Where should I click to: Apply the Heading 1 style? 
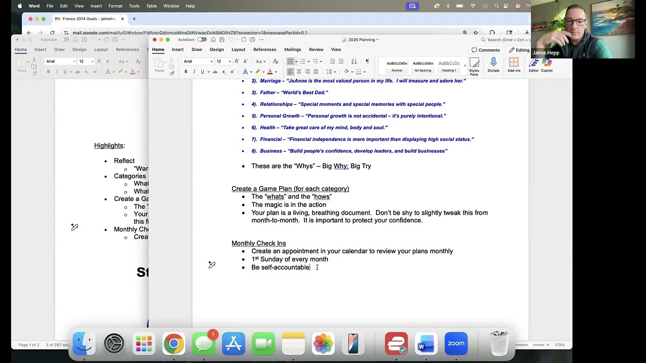tap(449, 66)
